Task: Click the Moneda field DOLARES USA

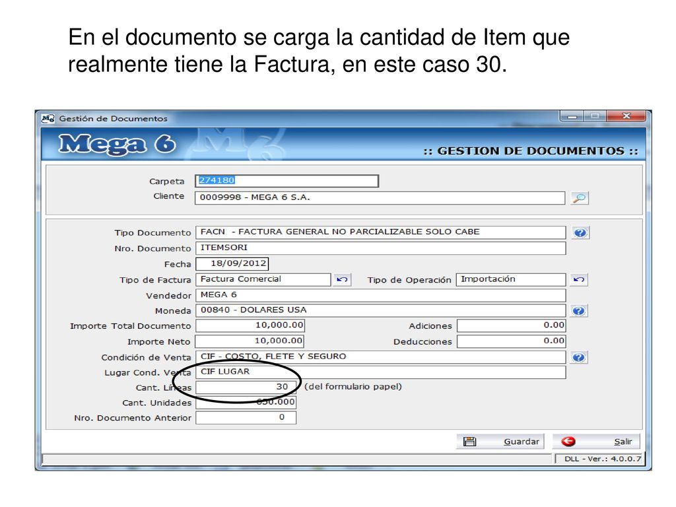Action: tap(381, 310)
